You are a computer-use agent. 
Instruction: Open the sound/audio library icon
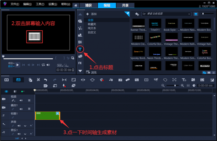[80, 28]
